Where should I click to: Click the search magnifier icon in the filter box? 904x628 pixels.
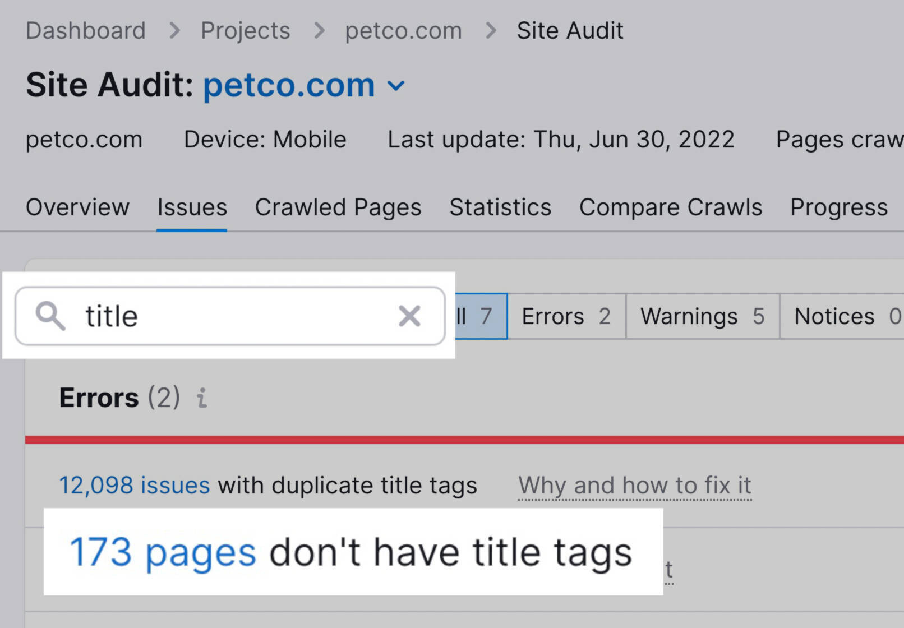click(52, 316)
